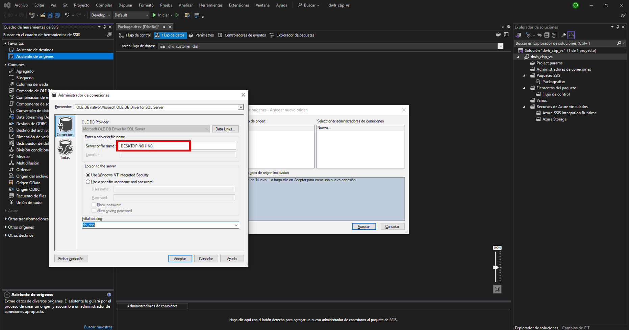Click the zoom fit-to-view icon below slider
Viewport: 629px width, 330px height.
[497, 289]
